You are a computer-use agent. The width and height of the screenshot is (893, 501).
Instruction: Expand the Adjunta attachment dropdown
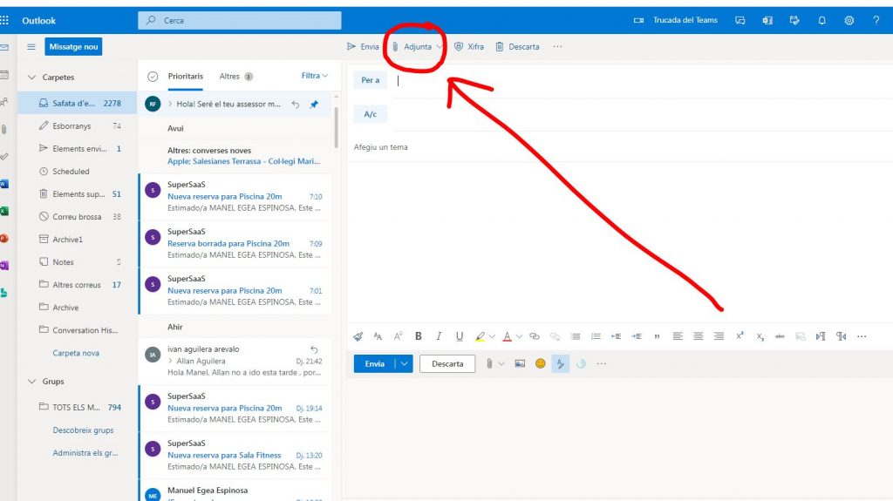tap(440, 47)
